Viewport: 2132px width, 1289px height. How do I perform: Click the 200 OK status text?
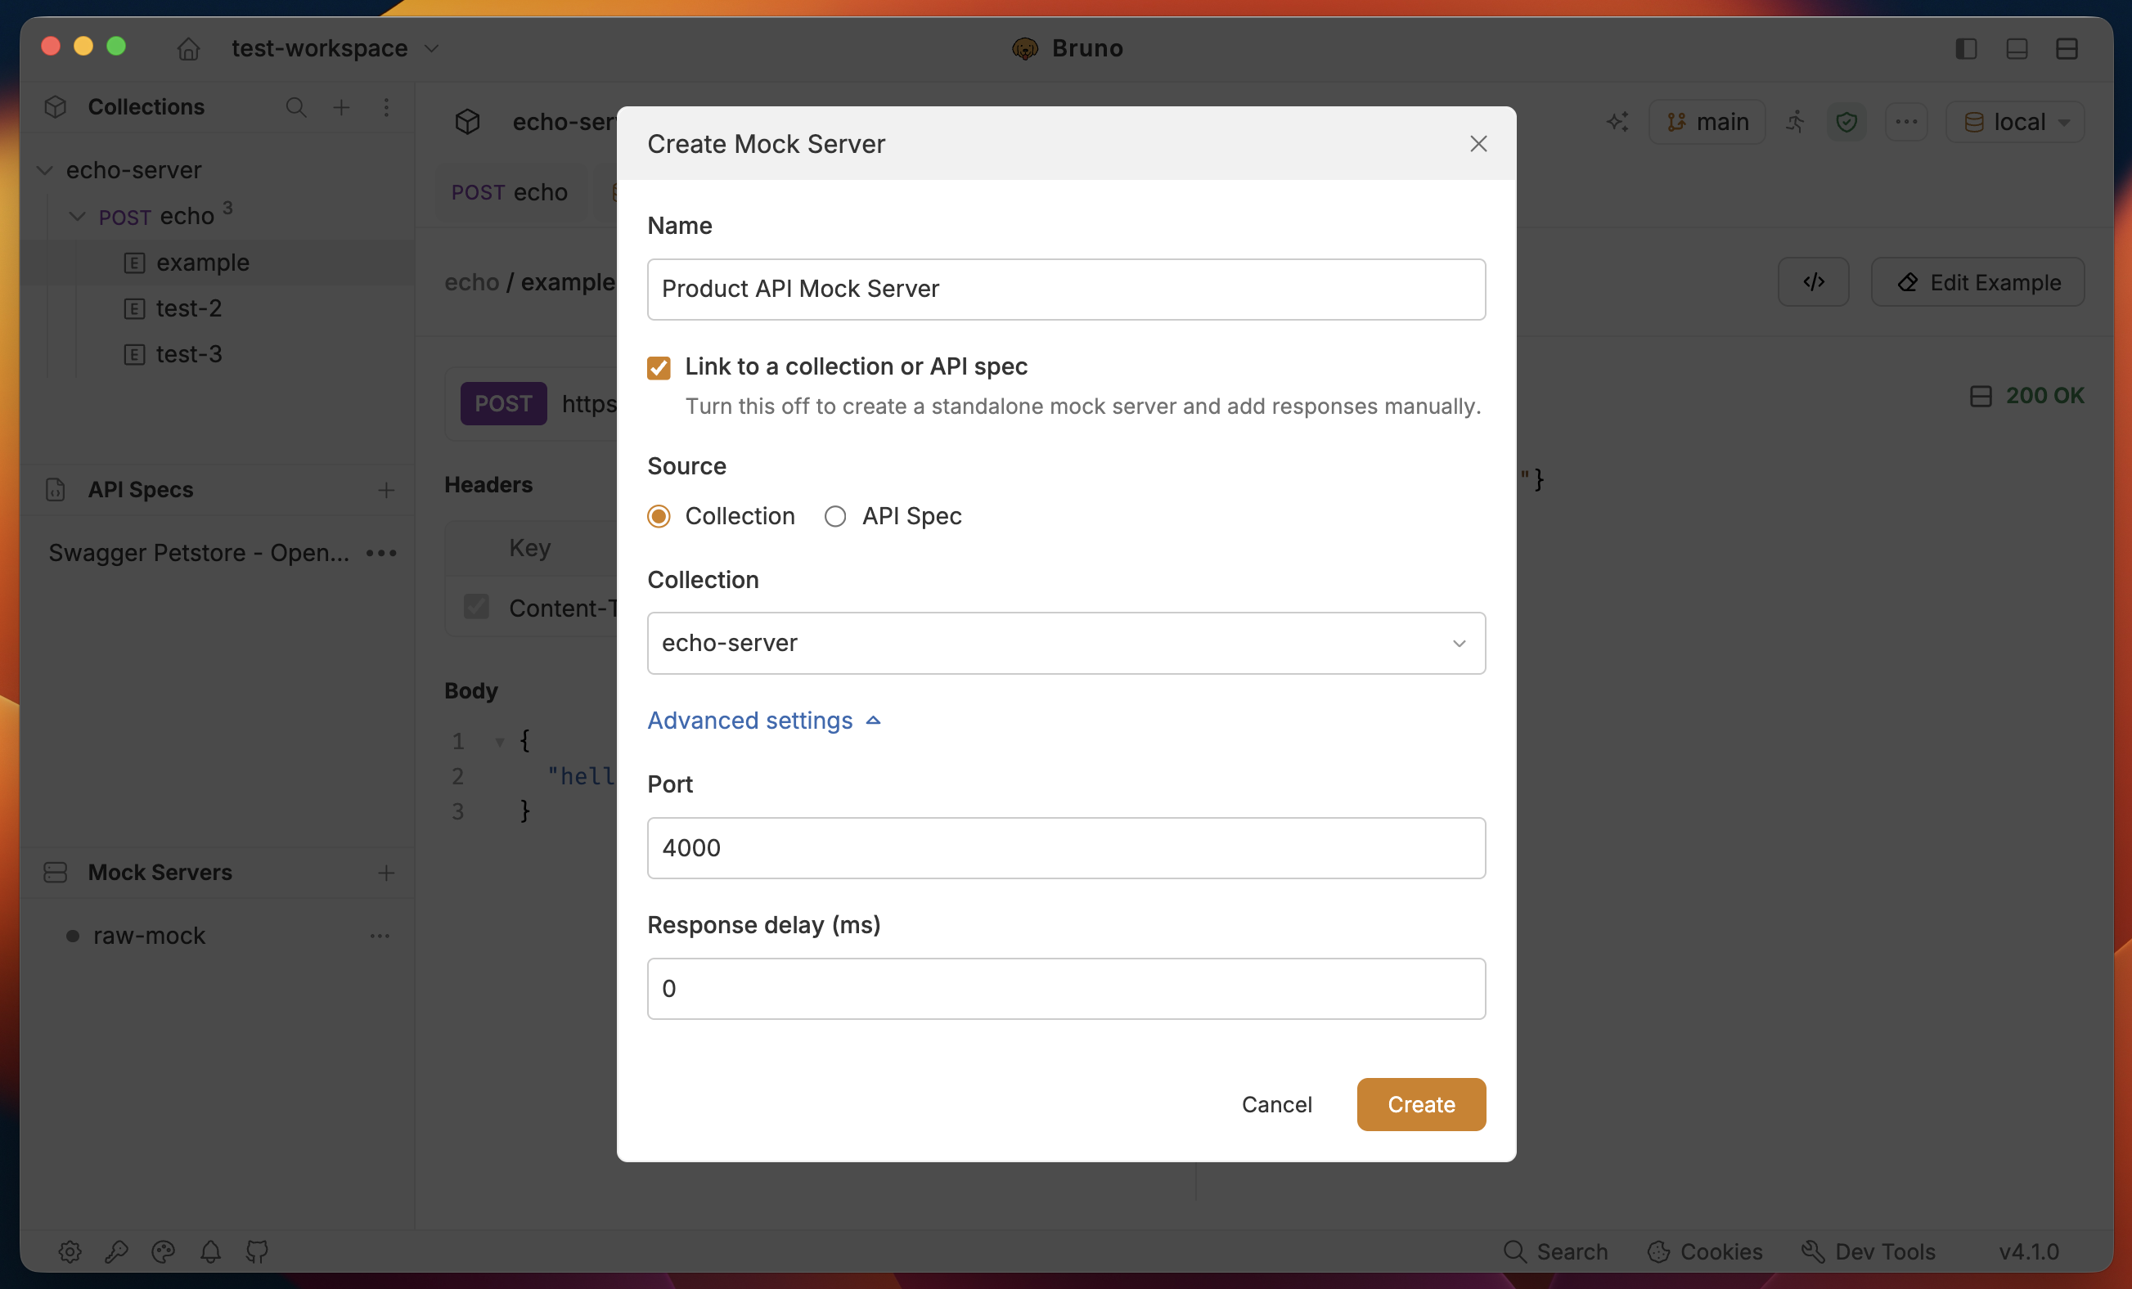click(x=2044, y=396)
